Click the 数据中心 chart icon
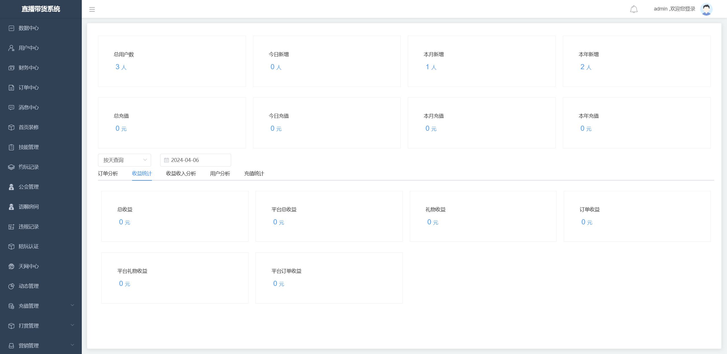This screenshot has height=354, width=727. pyautogui.click(x=11, y=28)
